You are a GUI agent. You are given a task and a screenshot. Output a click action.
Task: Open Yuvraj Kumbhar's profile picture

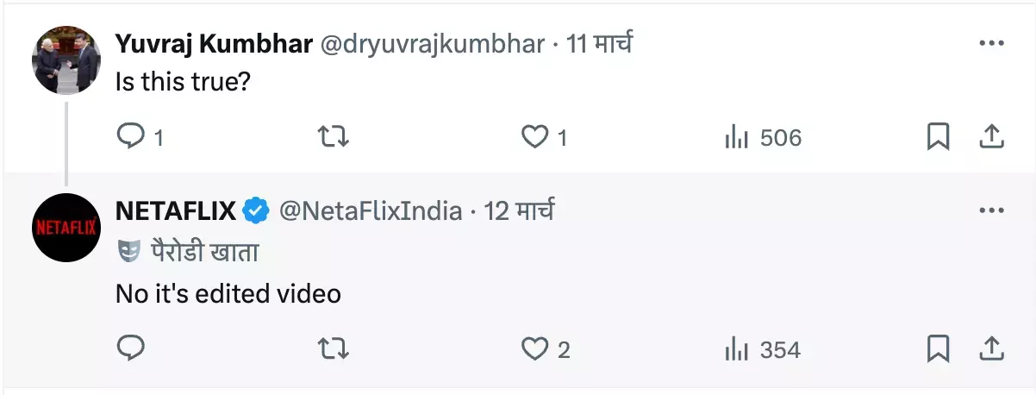pyautogui.click(x=66, y=60)
